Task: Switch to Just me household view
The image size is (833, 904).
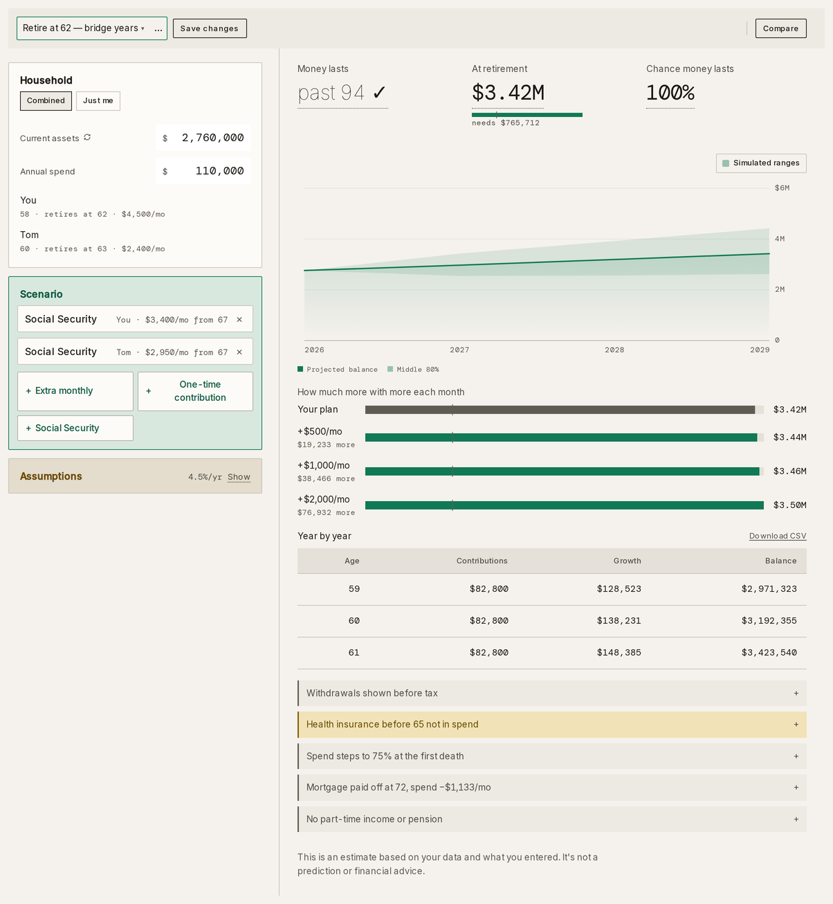Action: (x=98, y=101)
